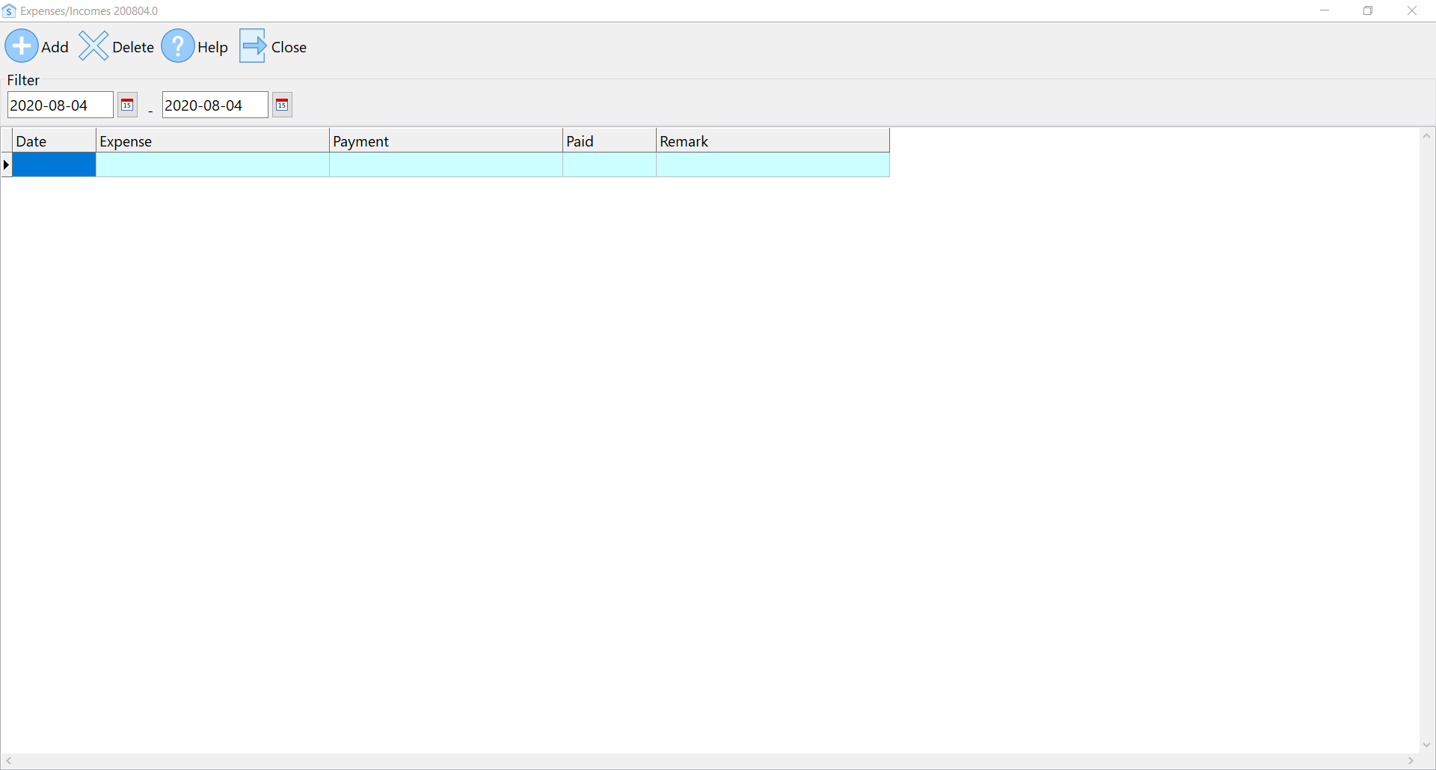Screen dimensions: 1436x770
Task: Click the Payment column header
Action: pos(447,141)
